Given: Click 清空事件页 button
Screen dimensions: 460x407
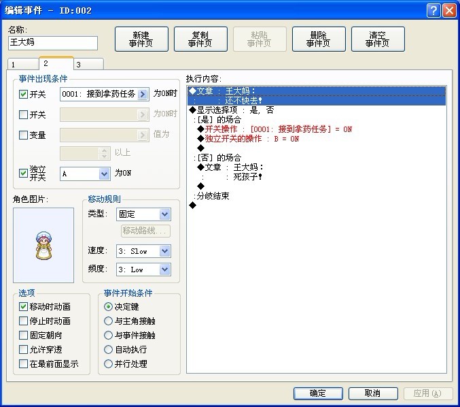Looking at the screenshot, I should (x=378, y=39).
